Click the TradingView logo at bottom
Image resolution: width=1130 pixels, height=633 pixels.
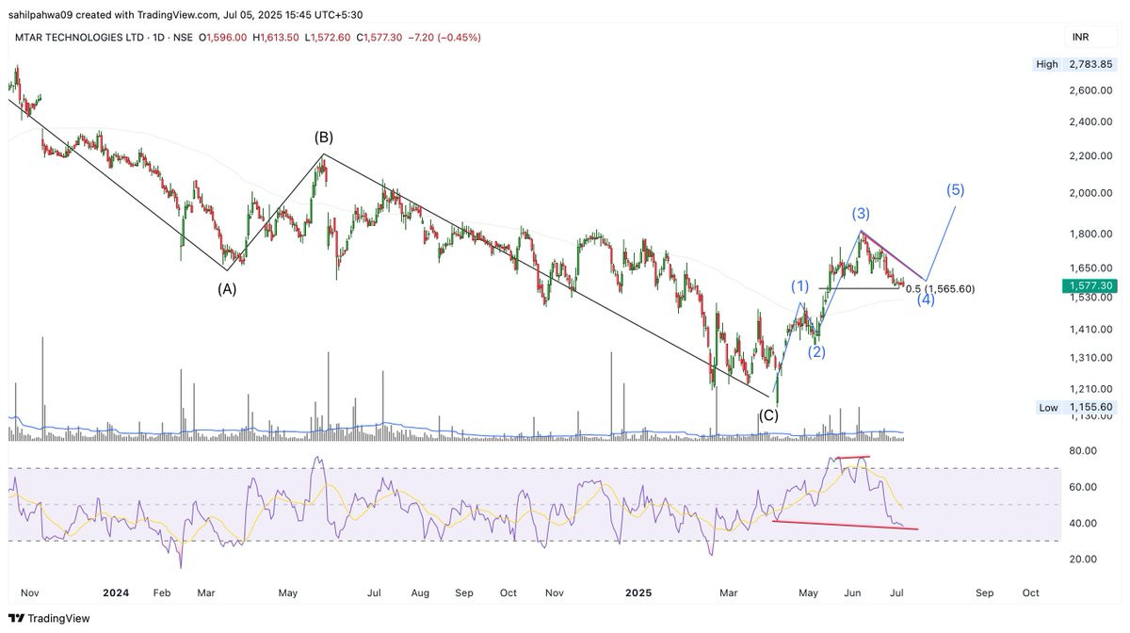coord(50,619)
